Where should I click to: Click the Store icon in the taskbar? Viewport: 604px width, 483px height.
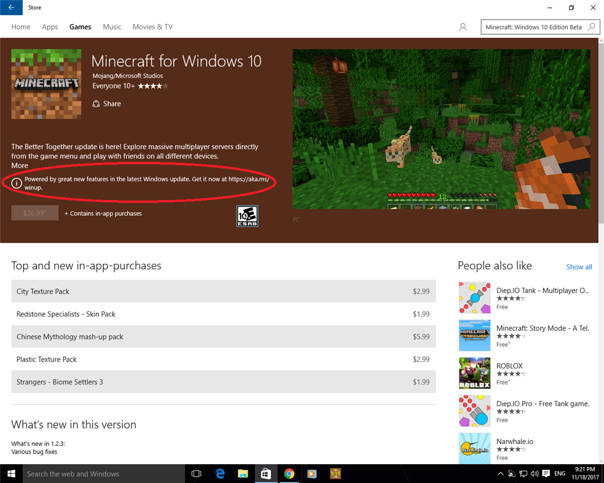pyautogui.click(x=266, y=474)
